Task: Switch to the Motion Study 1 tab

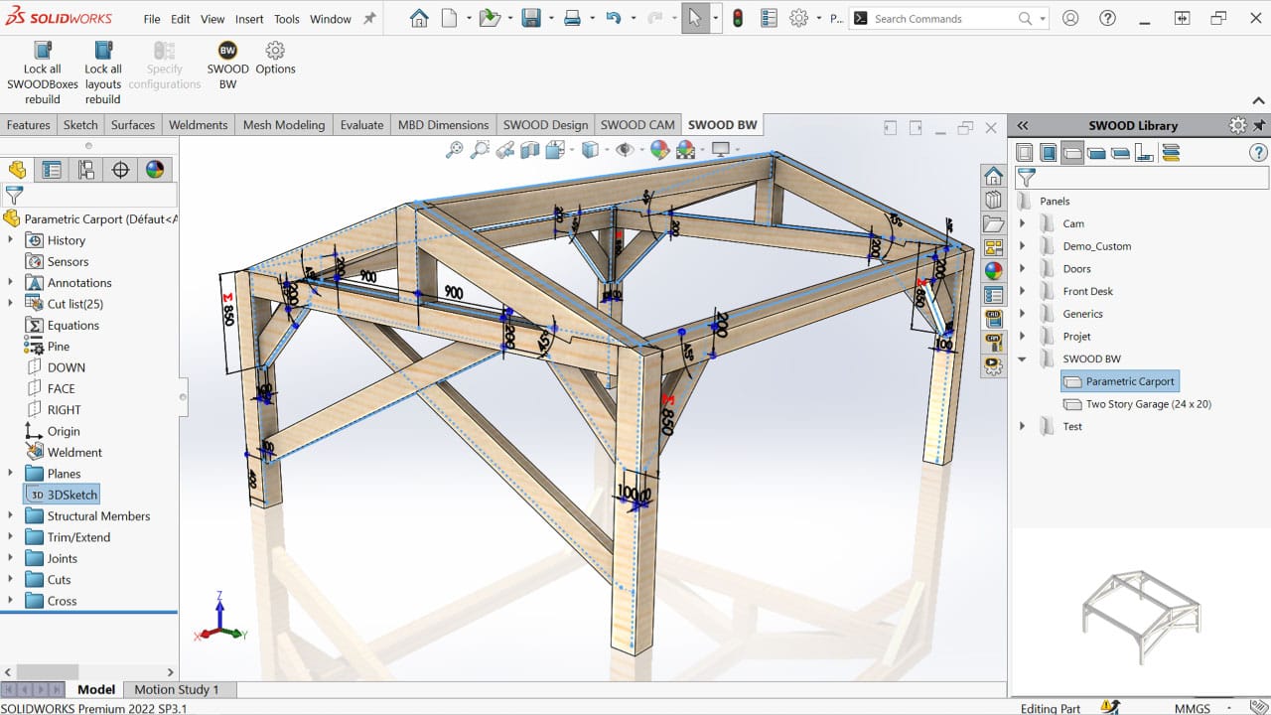Action: (177, 689)
